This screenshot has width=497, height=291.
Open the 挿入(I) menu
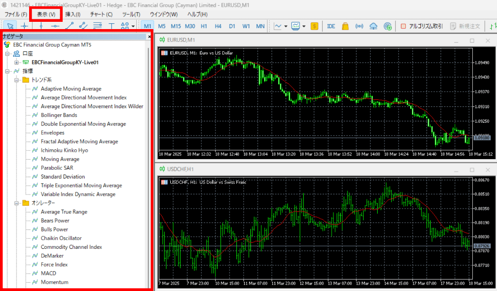point(73,14)
